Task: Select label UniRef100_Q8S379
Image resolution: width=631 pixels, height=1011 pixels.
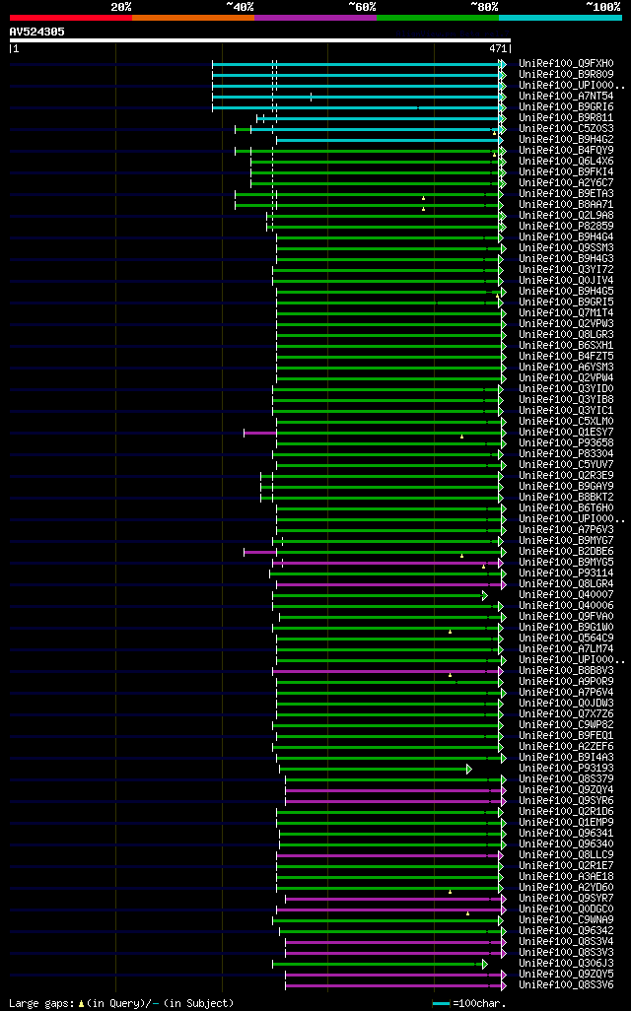Action: point(566,778)
